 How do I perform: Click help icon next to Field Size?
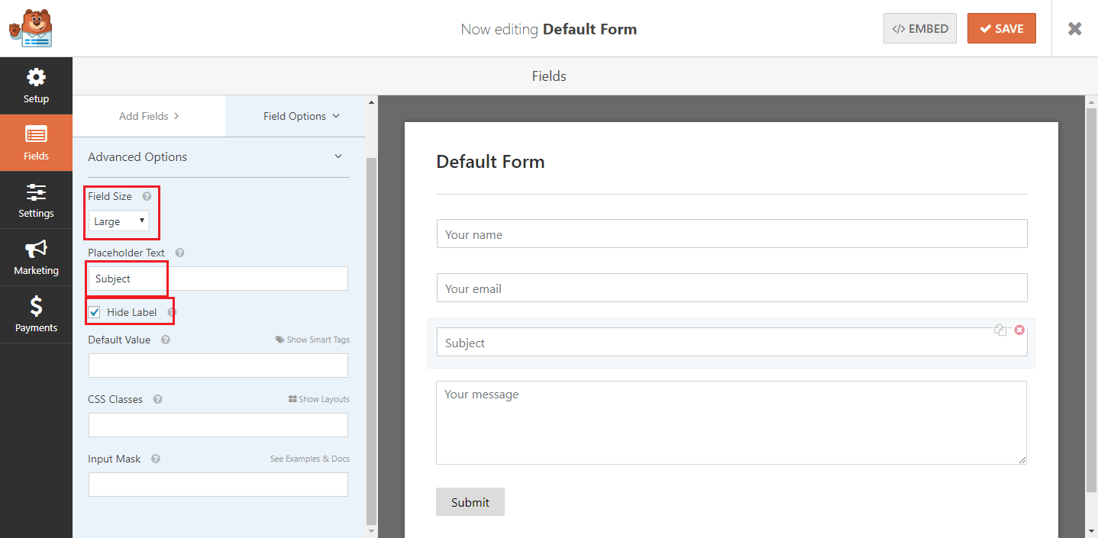pyautogui.click(x=147, y=196)
